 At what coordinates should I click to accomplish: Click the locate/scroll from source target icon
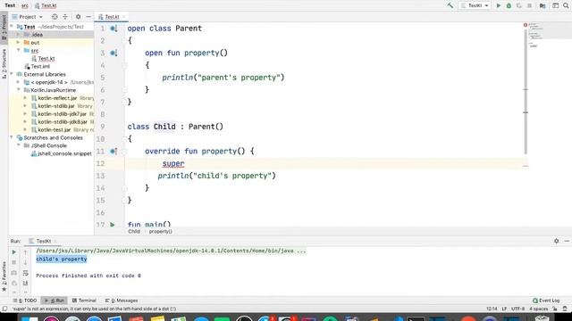55,17
